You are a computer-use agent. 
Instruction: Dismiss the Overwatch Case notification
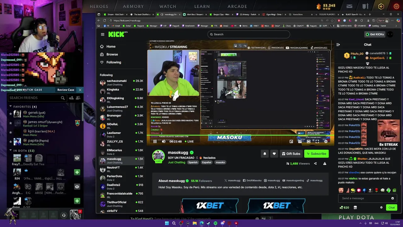(x=80, y=90)
